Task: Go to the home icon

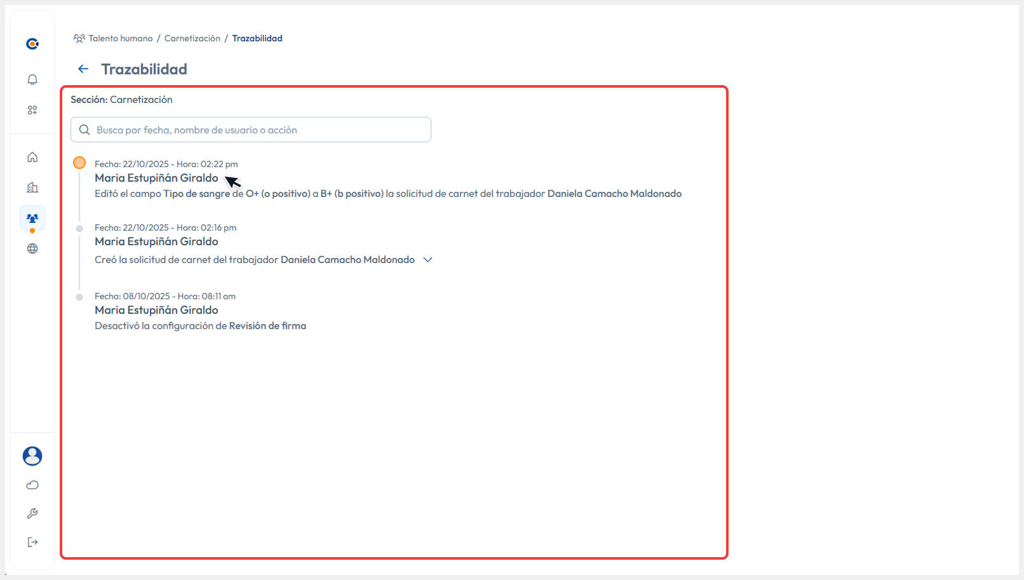Action: tap(32, 157)
